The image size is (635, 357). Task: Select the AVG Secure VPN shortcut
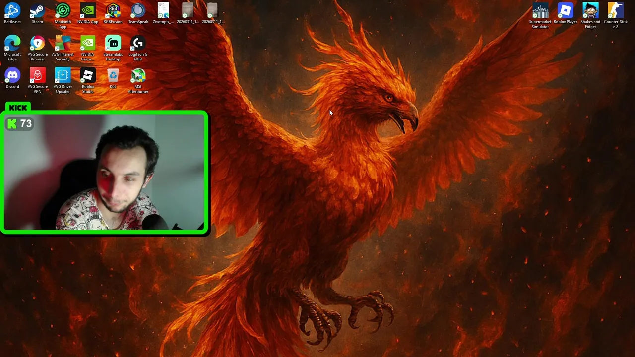[38, 81]
